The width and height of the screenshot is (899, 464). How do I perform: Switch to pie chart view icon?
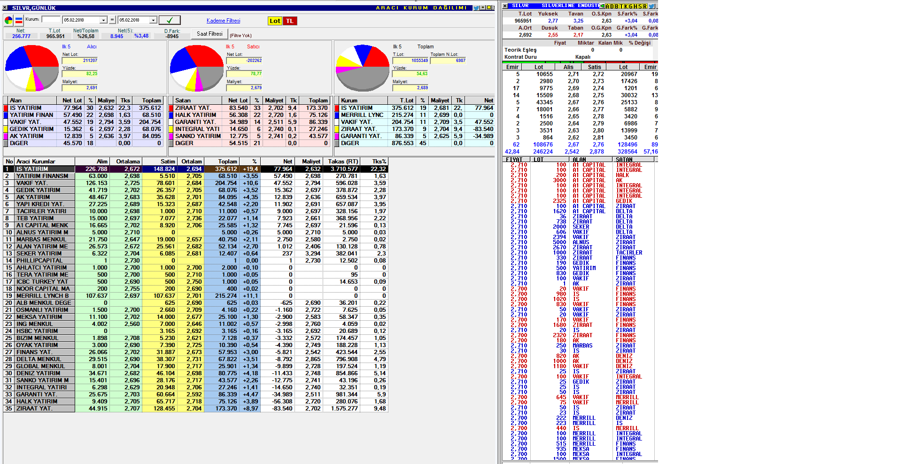(x=8, y=21)
